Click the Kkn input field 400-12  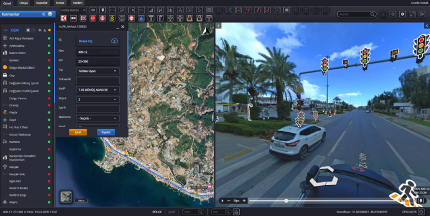click(97, 52)
